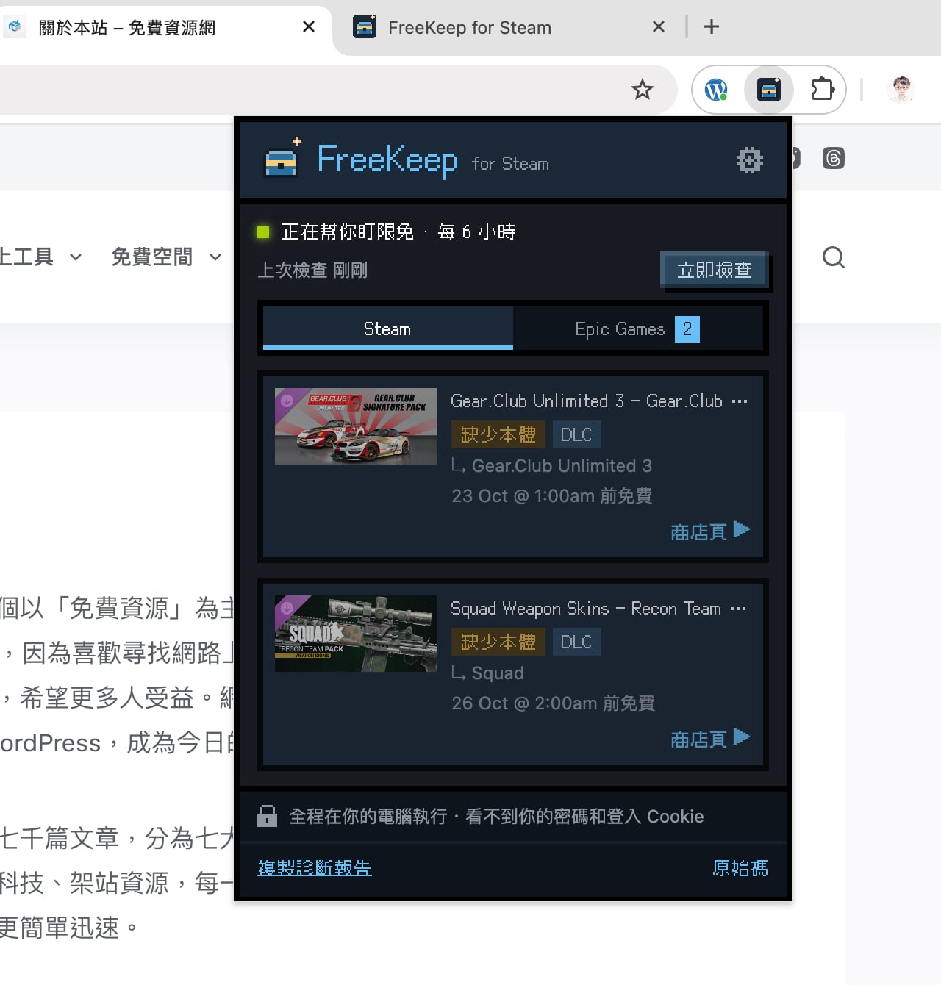The image size is (941, 985).
Task: Click the Gear.Club Signature Pack thumbnail
Action: coord(356,426)
